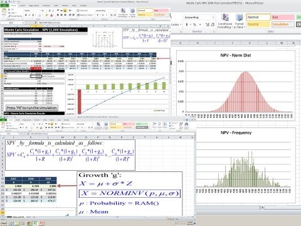Apply Calculation cell style in right window
The width and height of the screenshot is (301, 226).
point(283,24)
